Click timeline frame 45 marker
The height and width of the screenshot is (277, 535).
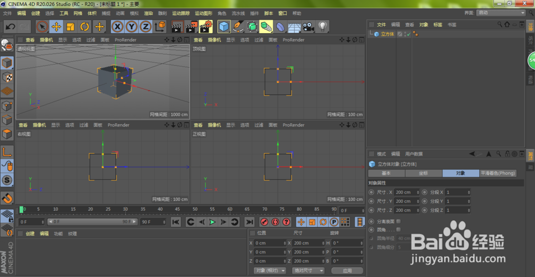pos(178,209)
